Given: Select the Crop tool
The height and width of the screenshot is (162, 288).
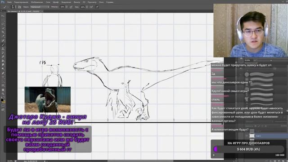Looking at the screenshot, I should coord(3,32).
